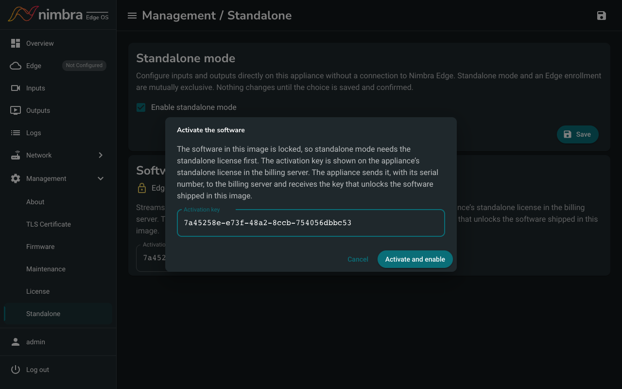Screen dimensions: 622x389
Task: Click Cancel in activation dialog
Action: coord(358,259)
